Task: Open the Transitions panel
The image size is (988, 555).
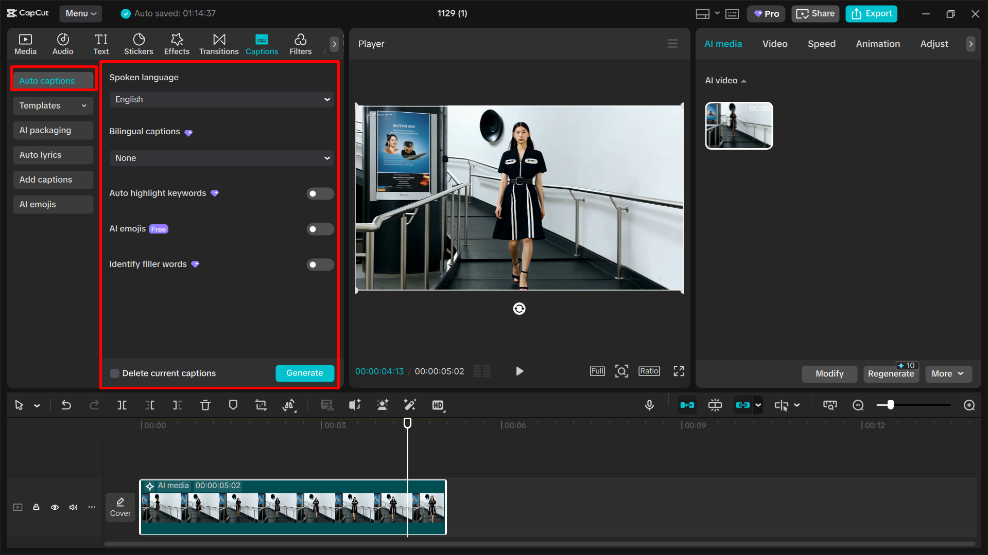Action: (218, 44)
